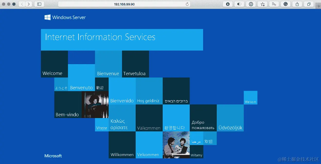Click the Arabic مرحبا tile
Screen dimensions: 321x164
(x=196, y=138)
